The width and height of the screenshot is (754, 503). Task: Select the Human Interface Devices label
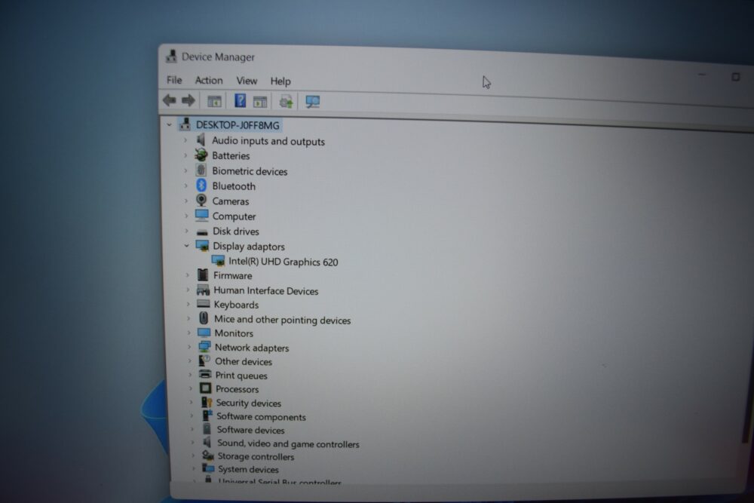[x=266, y=290]
